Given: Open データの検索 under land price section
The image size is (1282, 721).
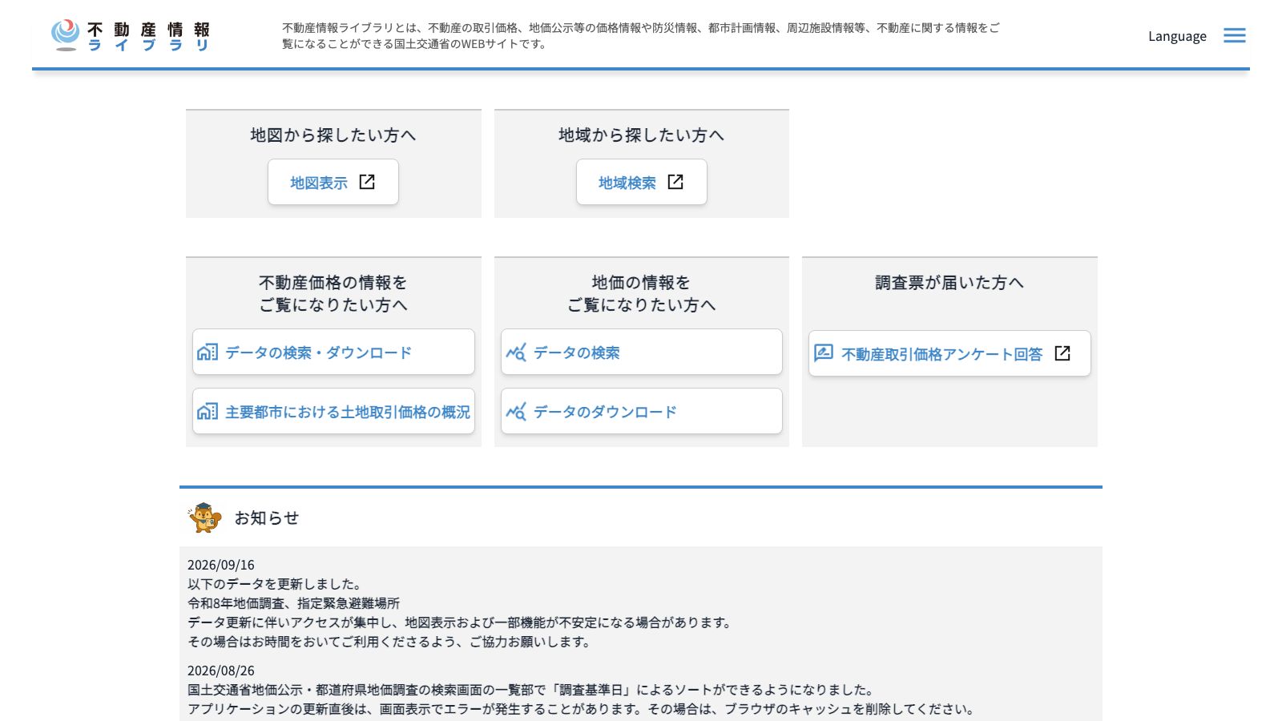Looking at the screenshot, I should (641, 352).
